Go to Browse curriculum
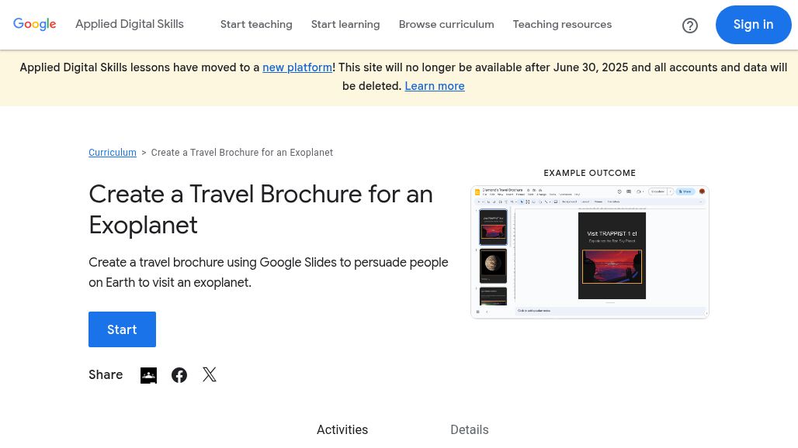Viewport: 798px width, 448px height. point(446,24)
